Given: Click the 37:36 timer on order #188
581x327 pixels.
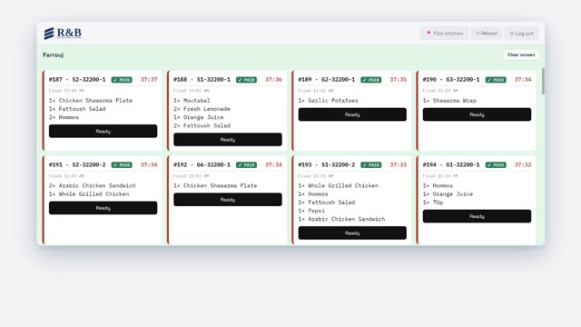Looking at the screenshot, I should point(273,80).
